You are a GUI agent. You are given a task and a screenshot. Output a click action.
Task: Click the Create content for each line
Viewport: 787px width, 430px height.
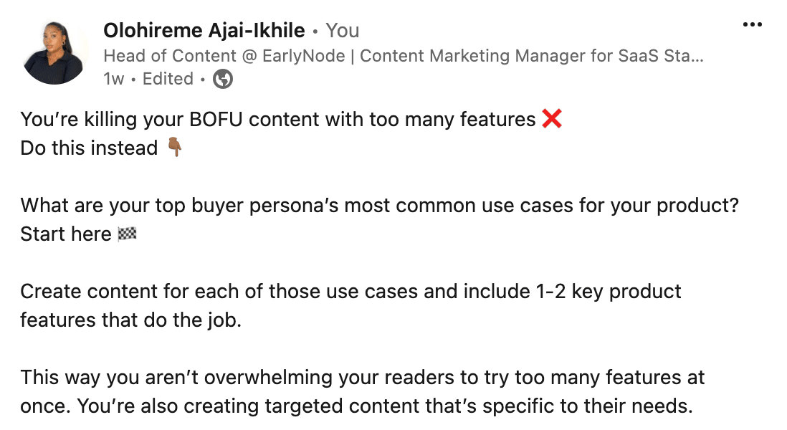point(350,292)
